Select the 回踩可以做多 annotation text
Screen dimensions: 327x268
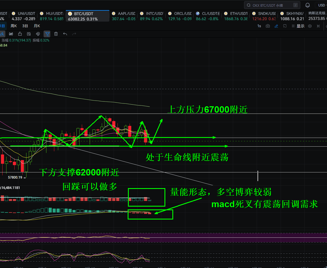coord(90,186)
